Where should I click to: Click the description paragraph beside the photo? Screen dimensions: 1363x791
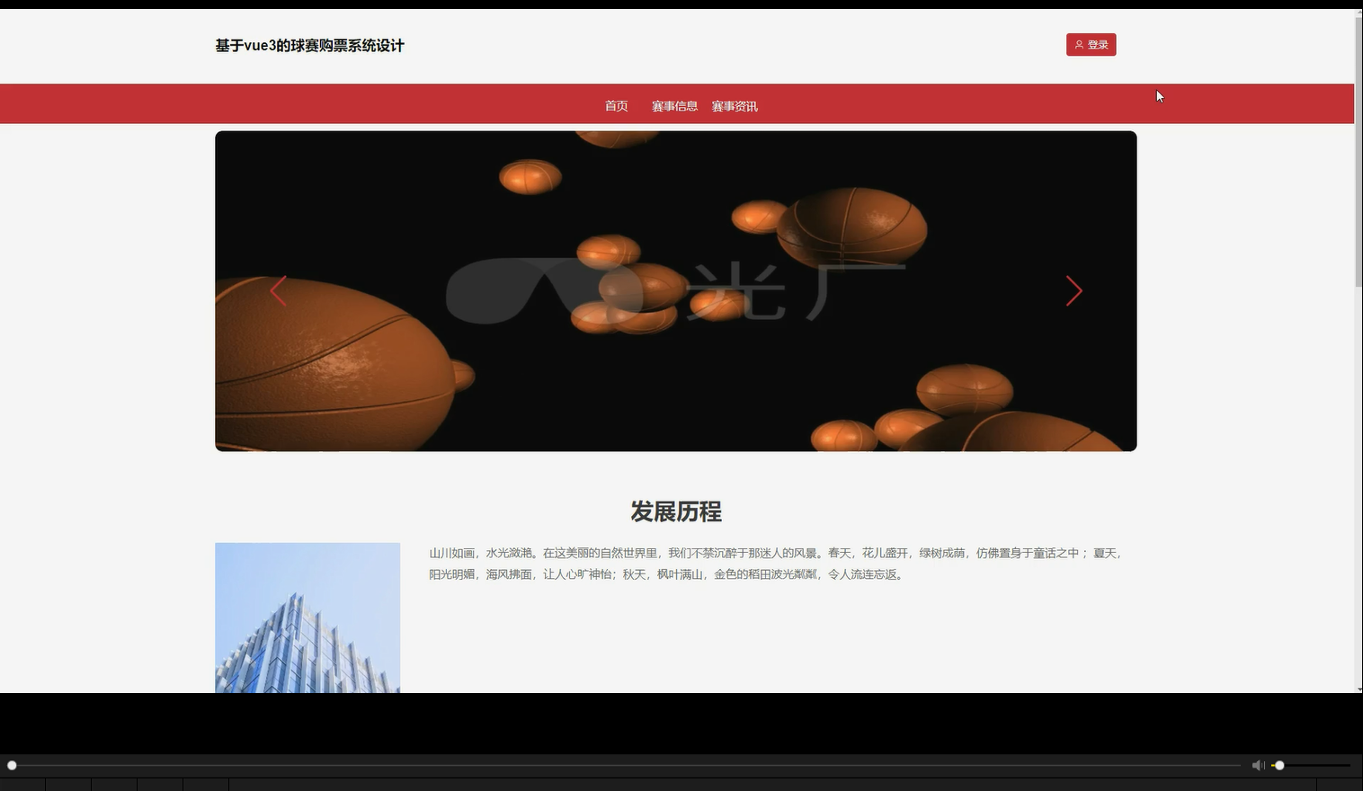pos(775,564)
